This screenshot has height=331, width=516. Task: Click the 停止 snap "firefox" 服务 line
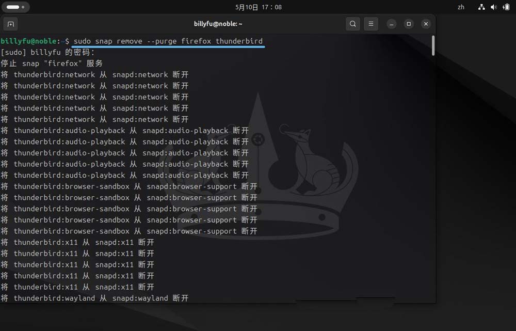pos(52,64)
